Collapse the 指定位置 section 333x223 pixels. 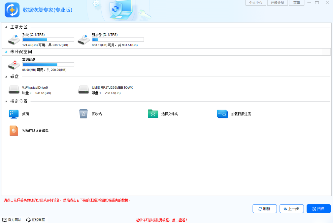click(x=7, y=101)
